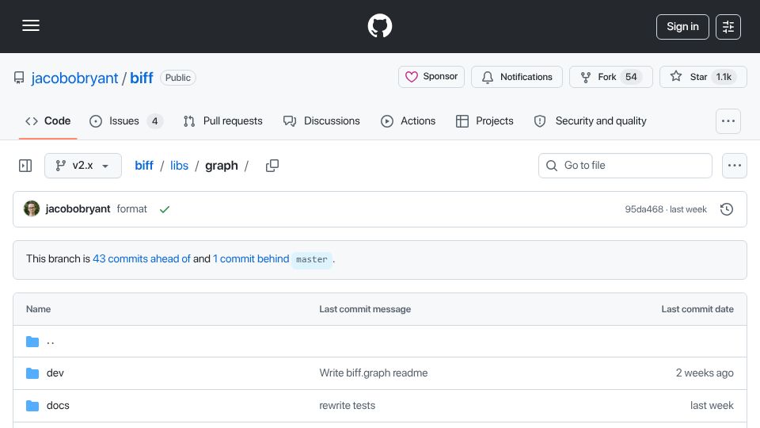Open more file options menu
Viewport: 760px width, 428px height.
pyautogui.click(x=735, y=166)
